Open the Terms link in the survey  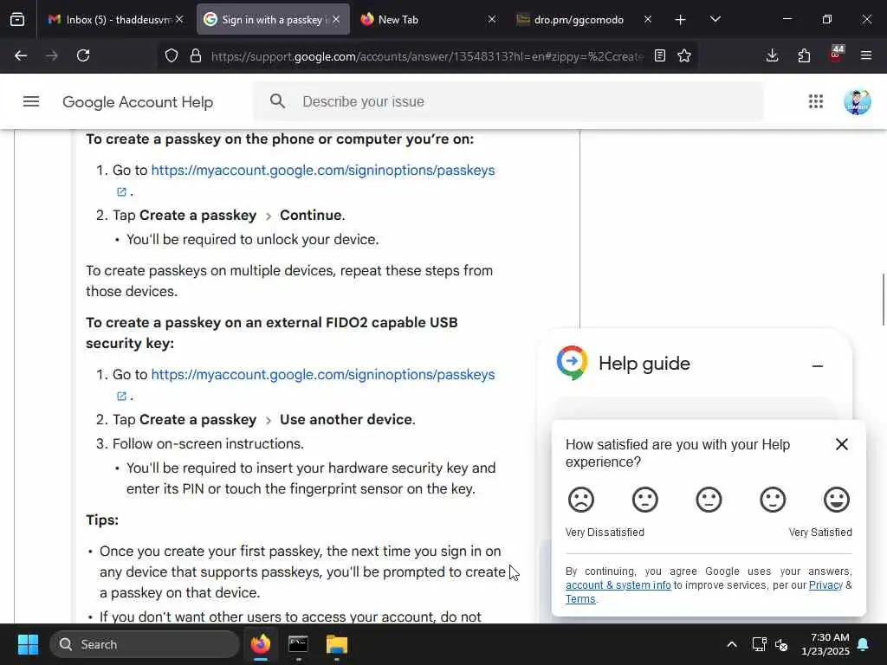click(x=580, y=599)
